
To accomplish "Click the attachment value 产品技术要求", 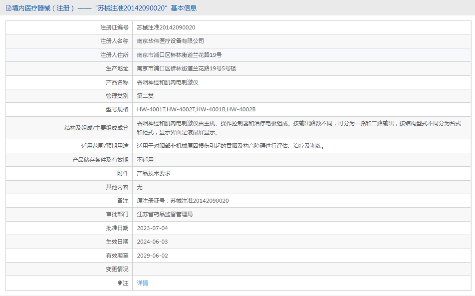I will [x=154, y=173].
